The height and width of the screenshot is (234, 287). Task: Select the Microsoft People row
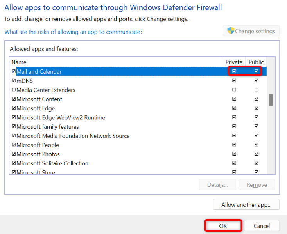(138, 145)
